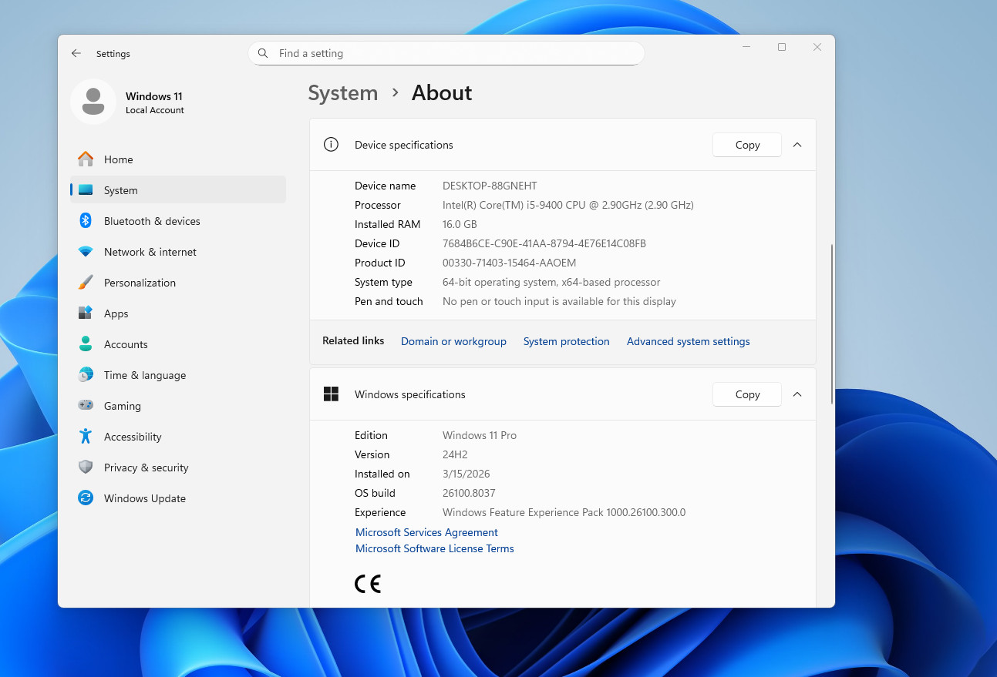Collapse the Windows specifications chevron

(797, 394)
